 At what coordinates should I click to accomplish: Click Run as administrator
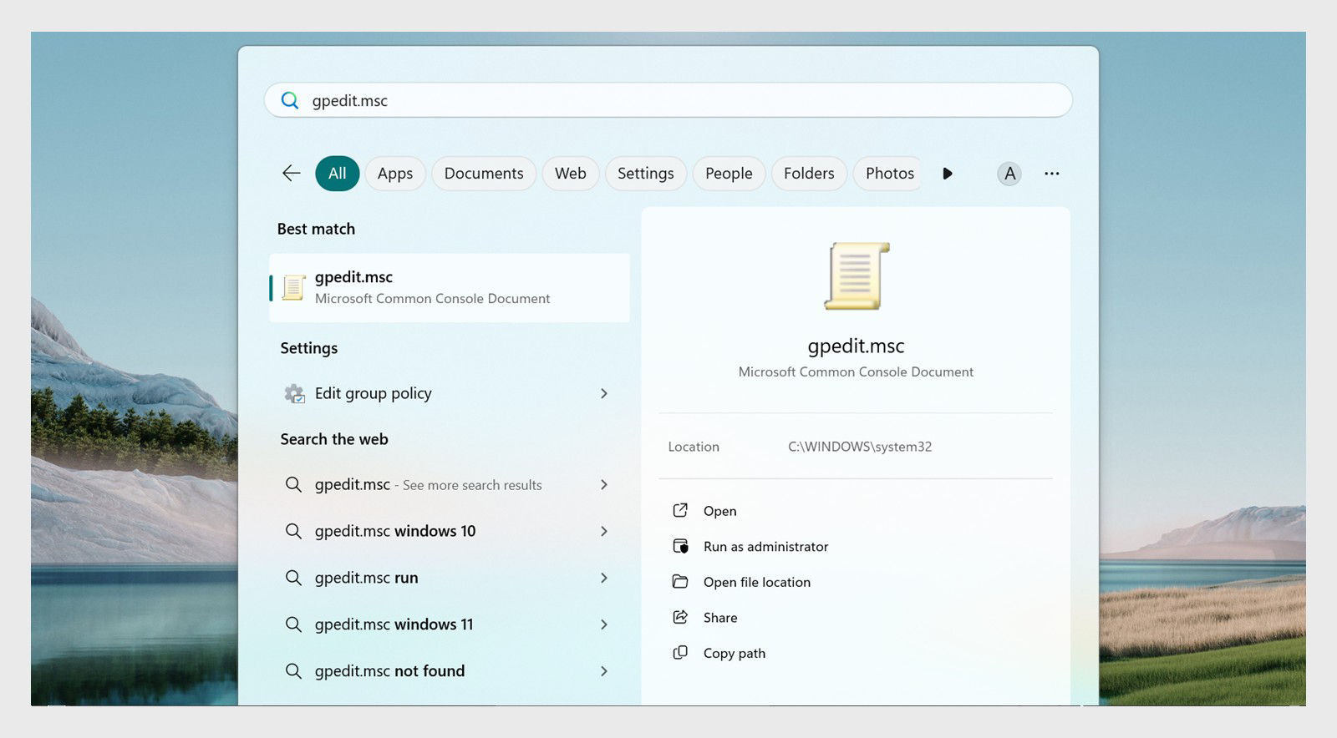click(765, 547)
